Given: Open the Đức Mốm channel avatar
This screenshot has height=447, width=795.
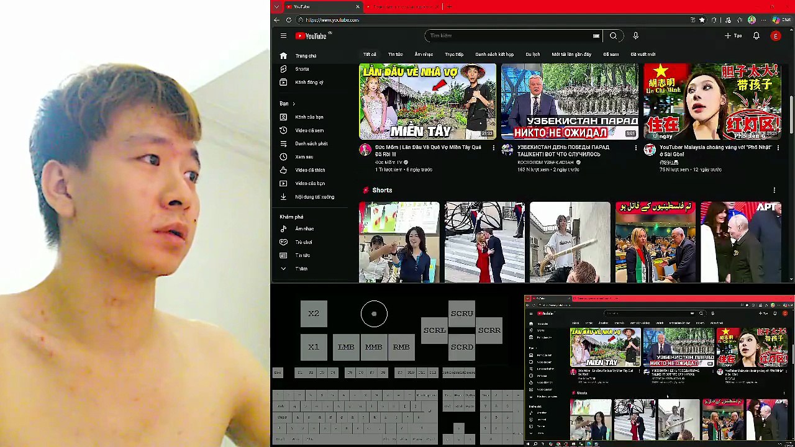Looking at the screenshot, I should (365, 150).
